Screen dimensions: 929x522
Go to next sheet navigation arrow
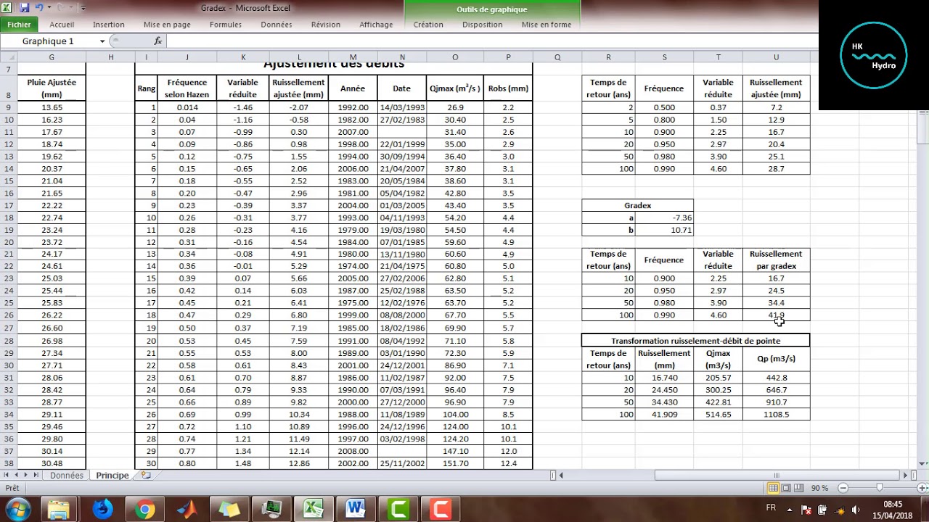point(26,476)
